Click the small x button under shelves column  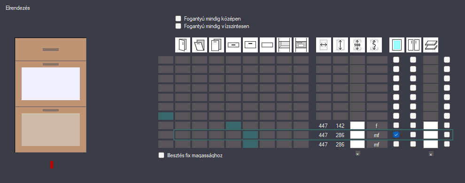(431, 154)
